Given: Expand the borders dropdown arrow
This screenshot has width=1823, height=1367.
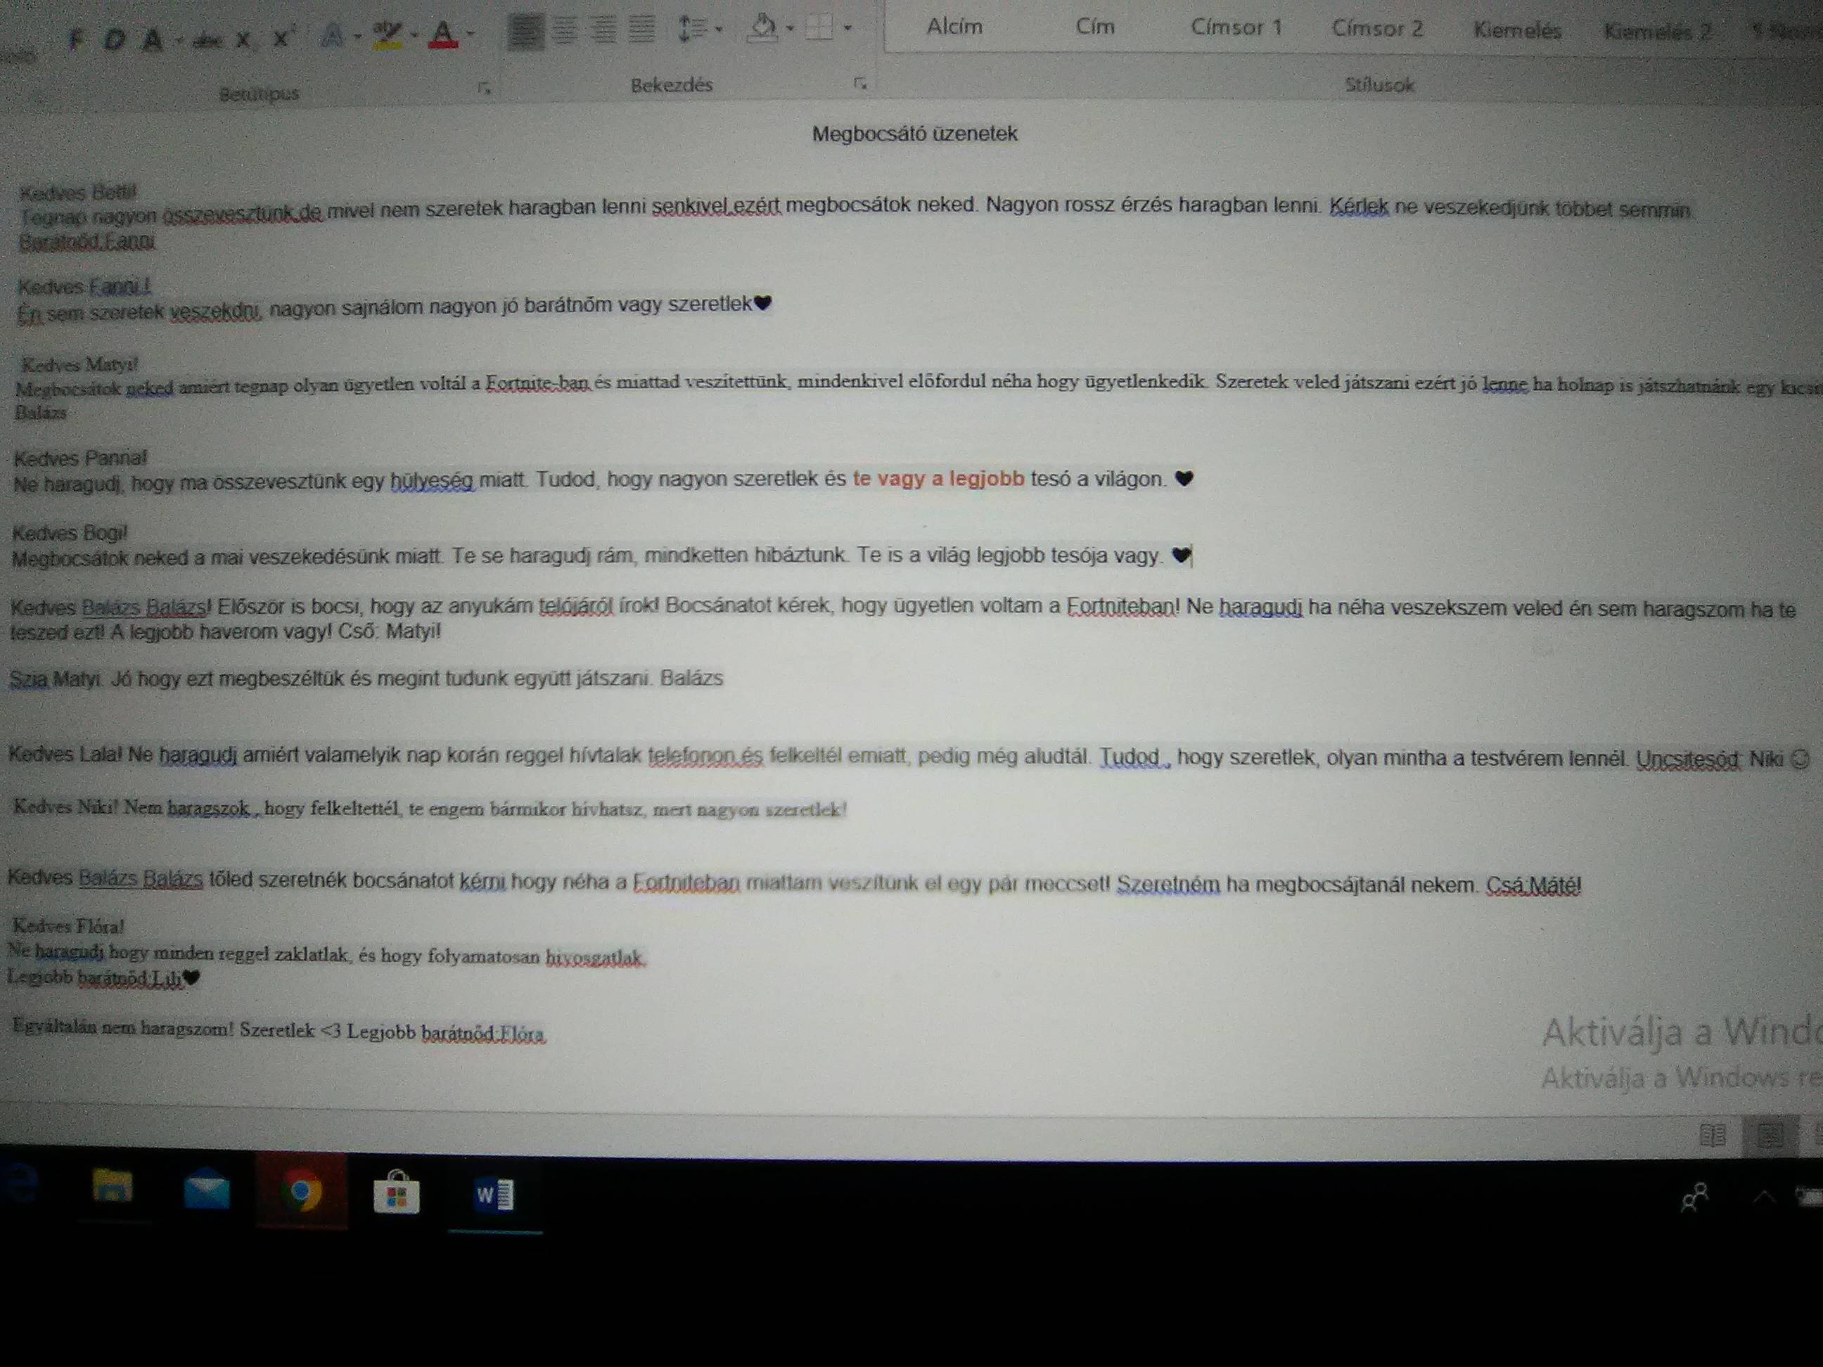Looking at the screenshot, I should pyautogui.click(x=848, y=28).
